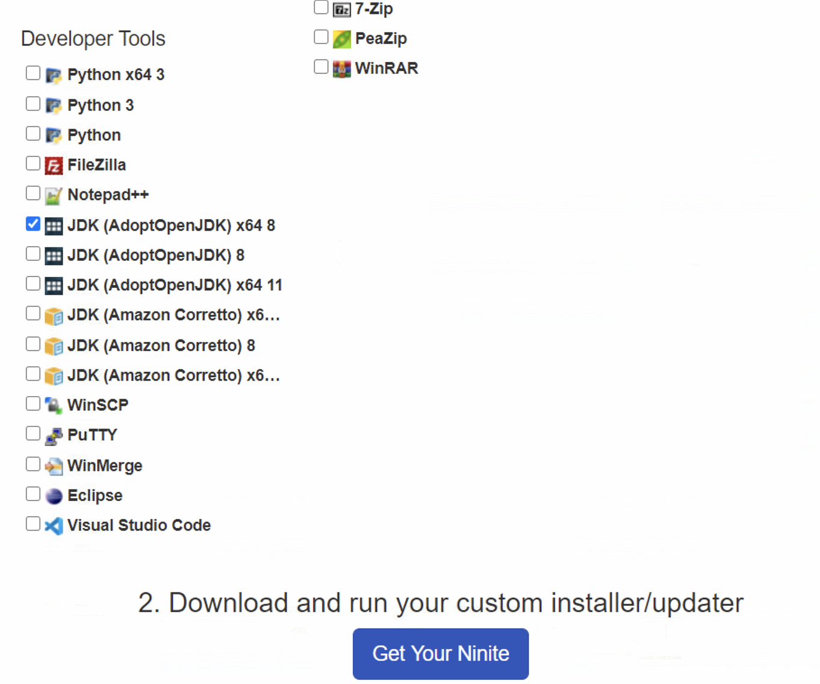Select the WinRAR checkbox
This screenshot has height=684, width=820.
coord(320,66)
